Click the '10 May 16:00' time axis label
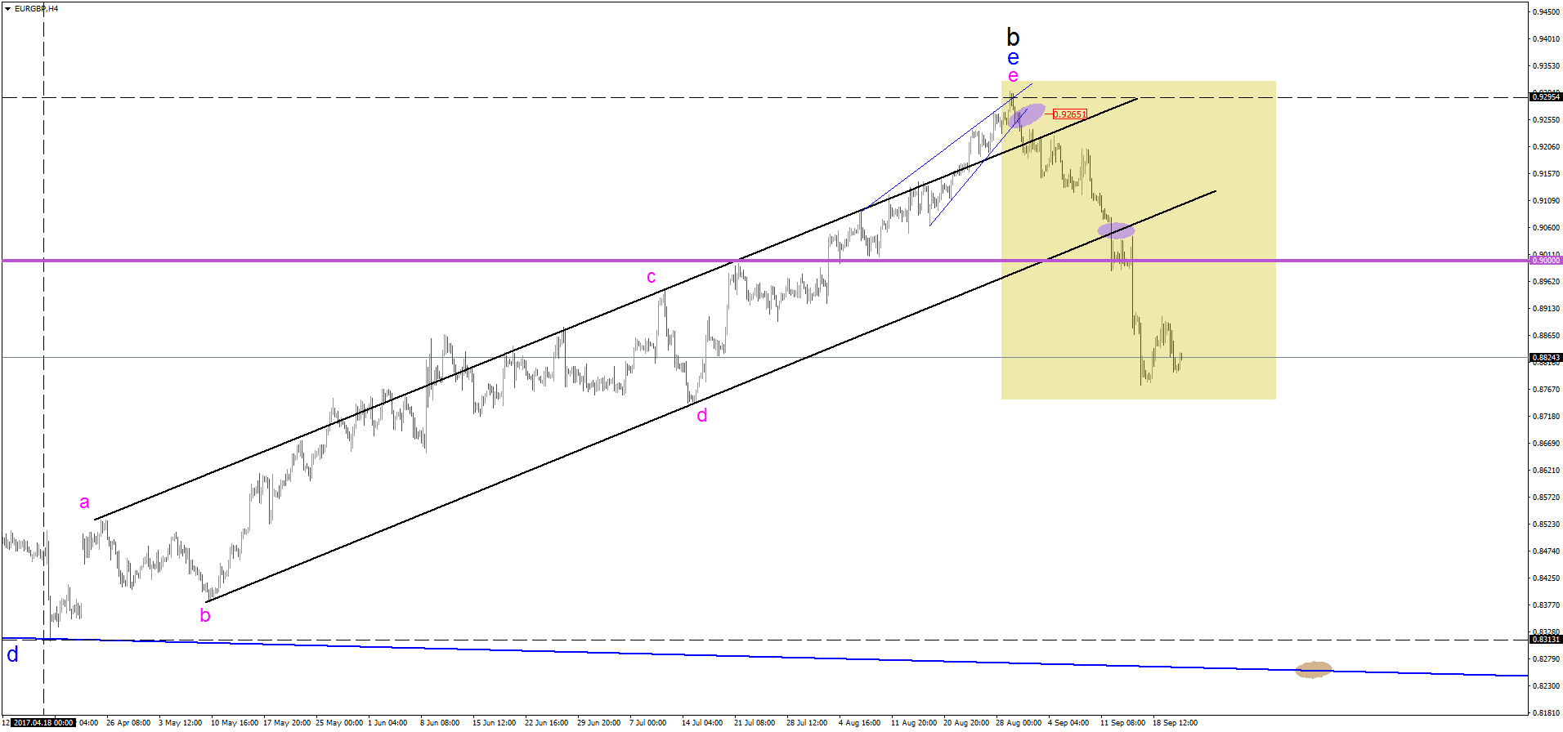Viewport: 1563px width, 732px height. (x=235, y=723)
